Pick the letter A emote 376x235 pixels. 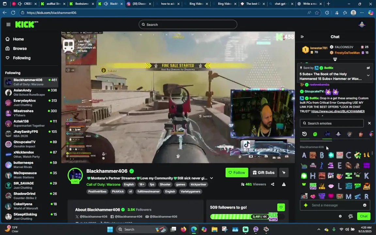tap(304, 155)
